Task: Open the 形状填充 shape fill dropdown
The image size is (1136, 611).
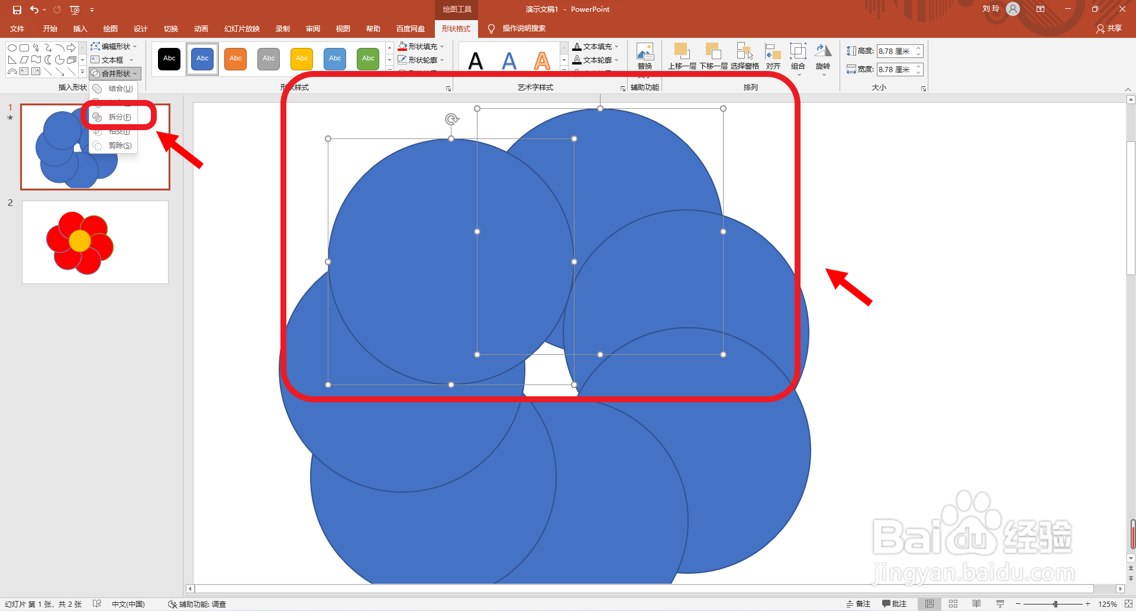Action: 421,46
